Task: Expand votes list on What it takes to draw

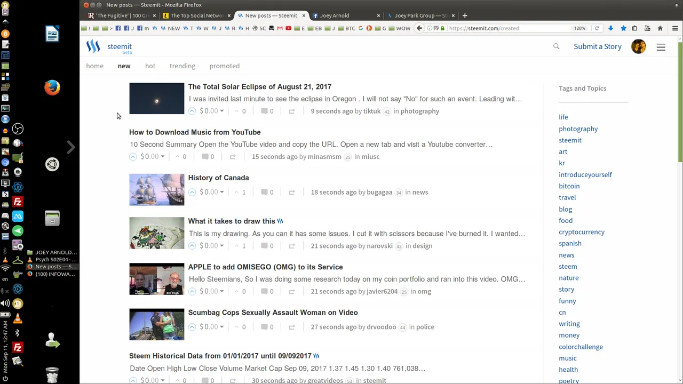Action: tap(240, 246)
